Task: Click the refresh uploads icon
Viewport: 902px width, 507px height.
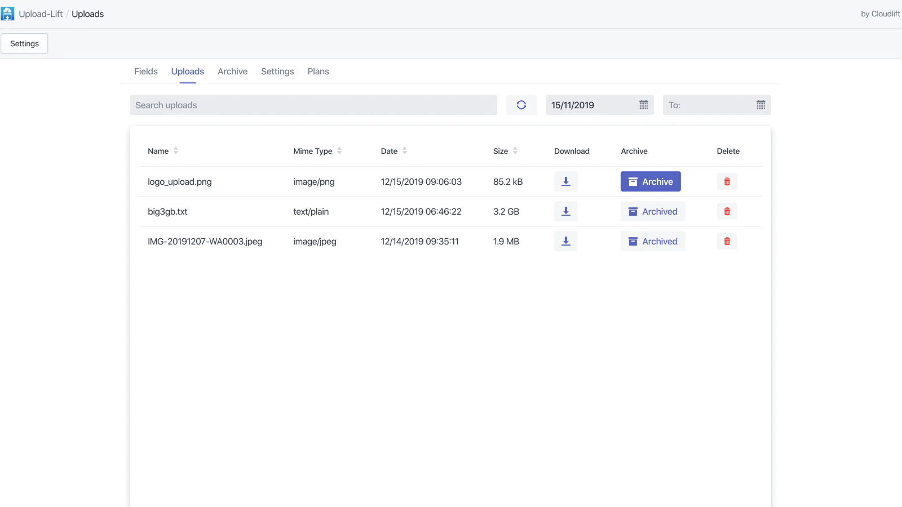Action: click(x=521, y=105)
